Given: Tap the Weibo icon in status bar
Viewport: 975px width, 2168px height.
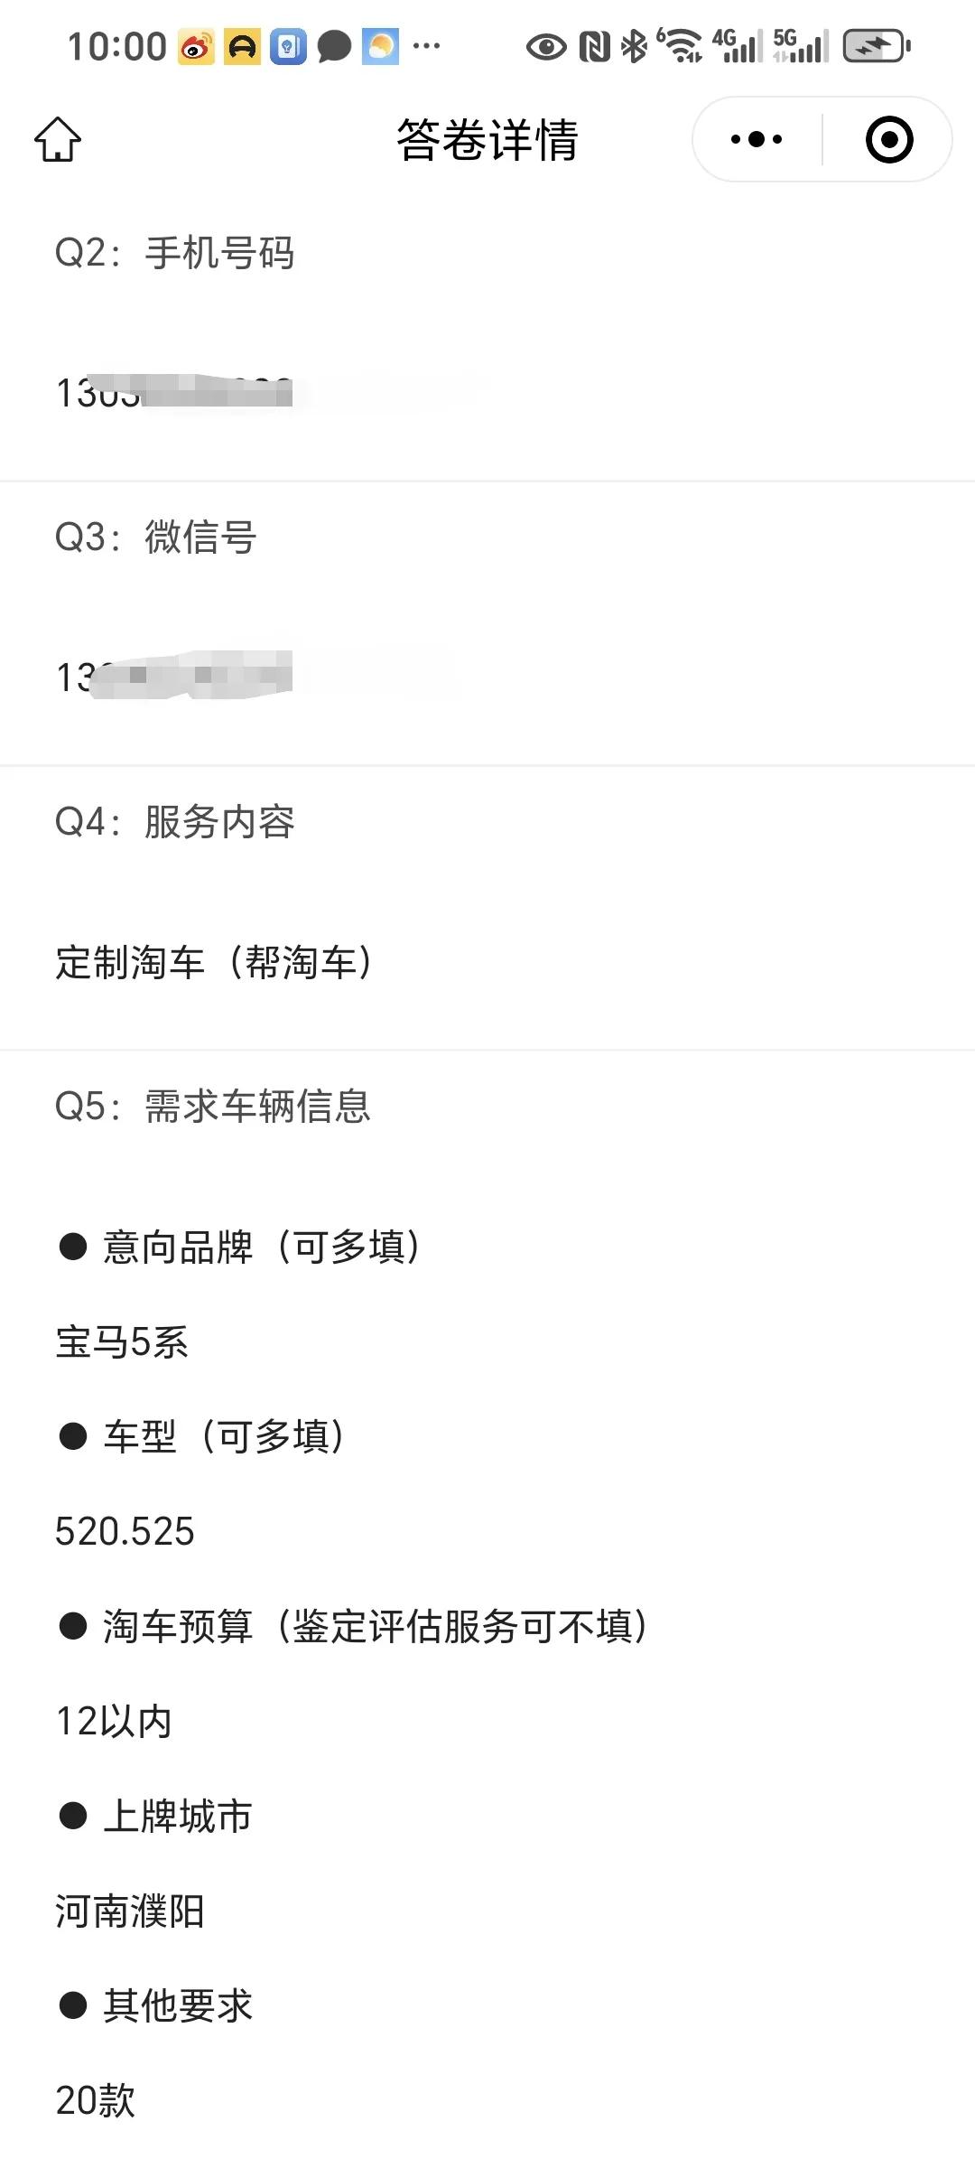Looking at the screenshot, I should click(x=196, y=47).
